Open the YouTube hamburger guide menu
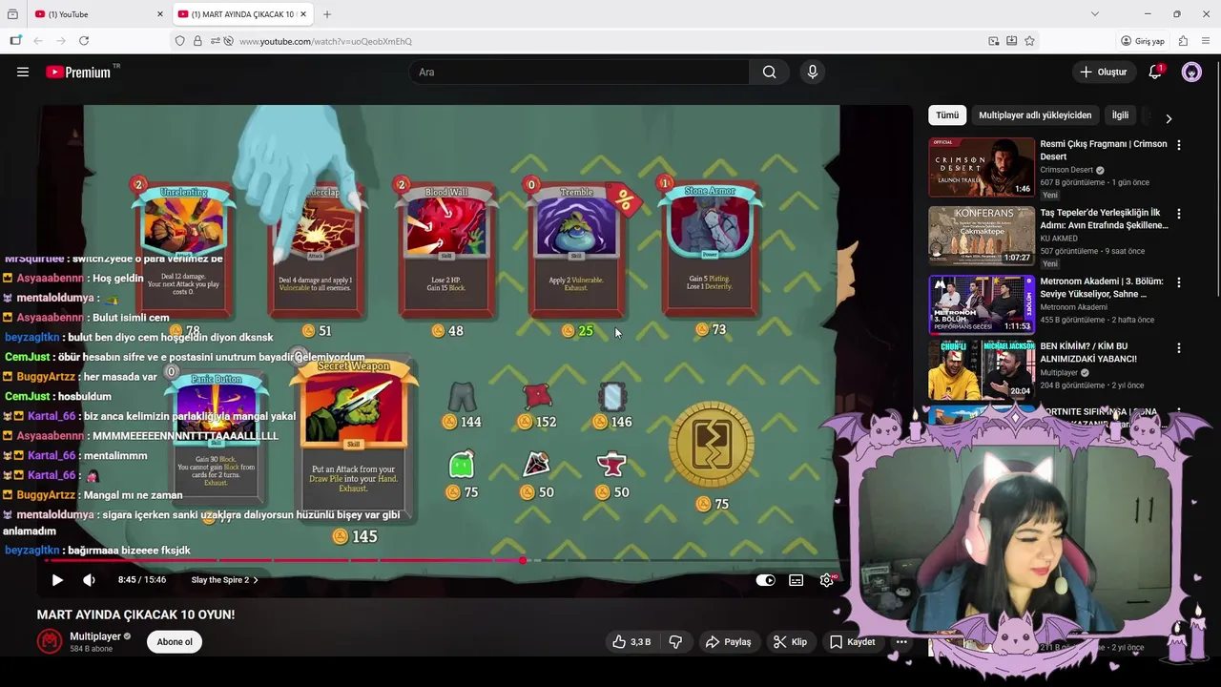This screenshot has width=1221, height=687. [x=23, y=72]
